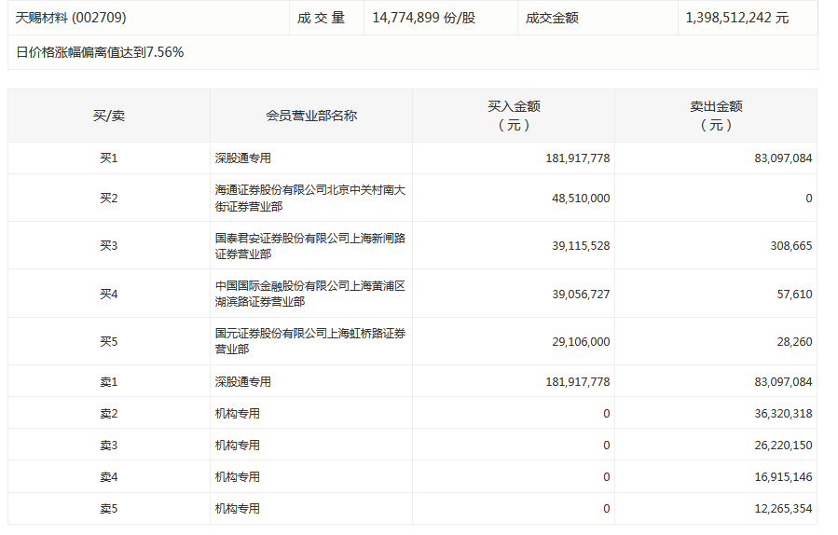The height and width of the screenshot is (535, 838).
Task: Click the stock name 天赐材料 (002709)
Action: tap(71, 18)
